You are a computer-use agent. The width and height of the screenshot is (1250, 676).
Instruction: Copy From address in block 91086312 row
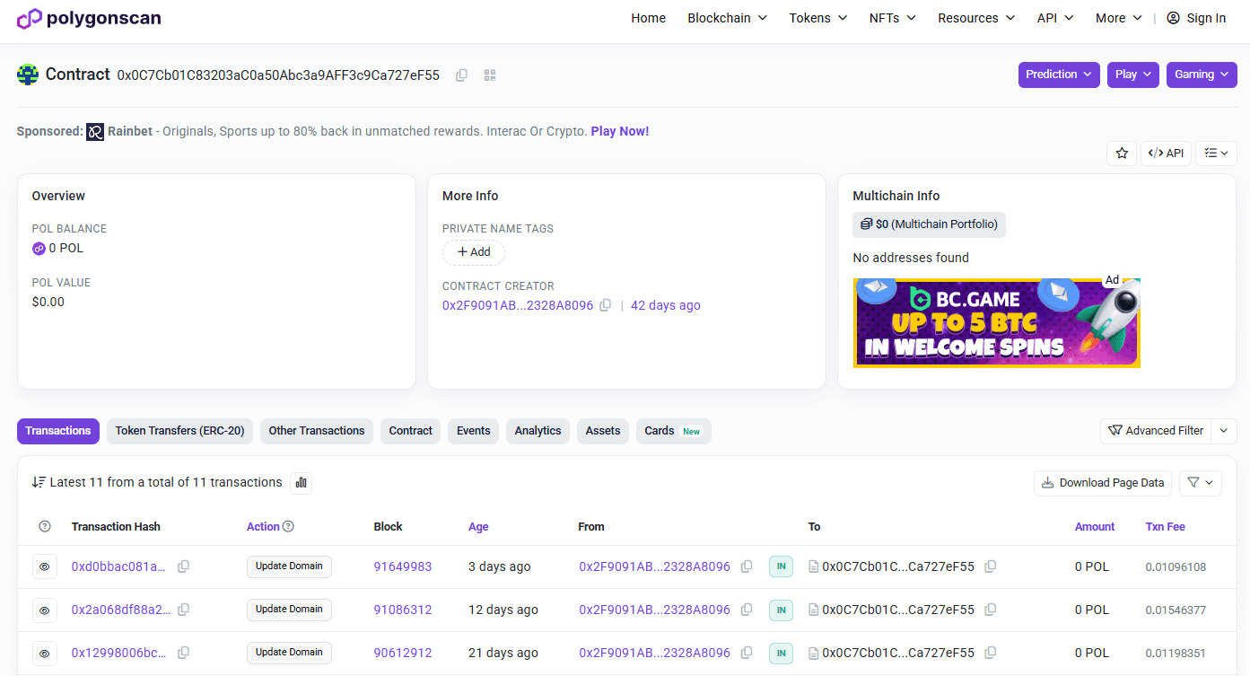click(746, 610)
